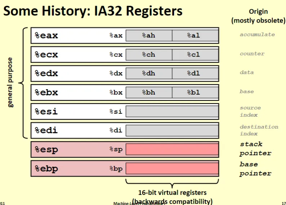Click the red box beside %sp
This screenshot has width=286, height=205.
pos(172,150)
